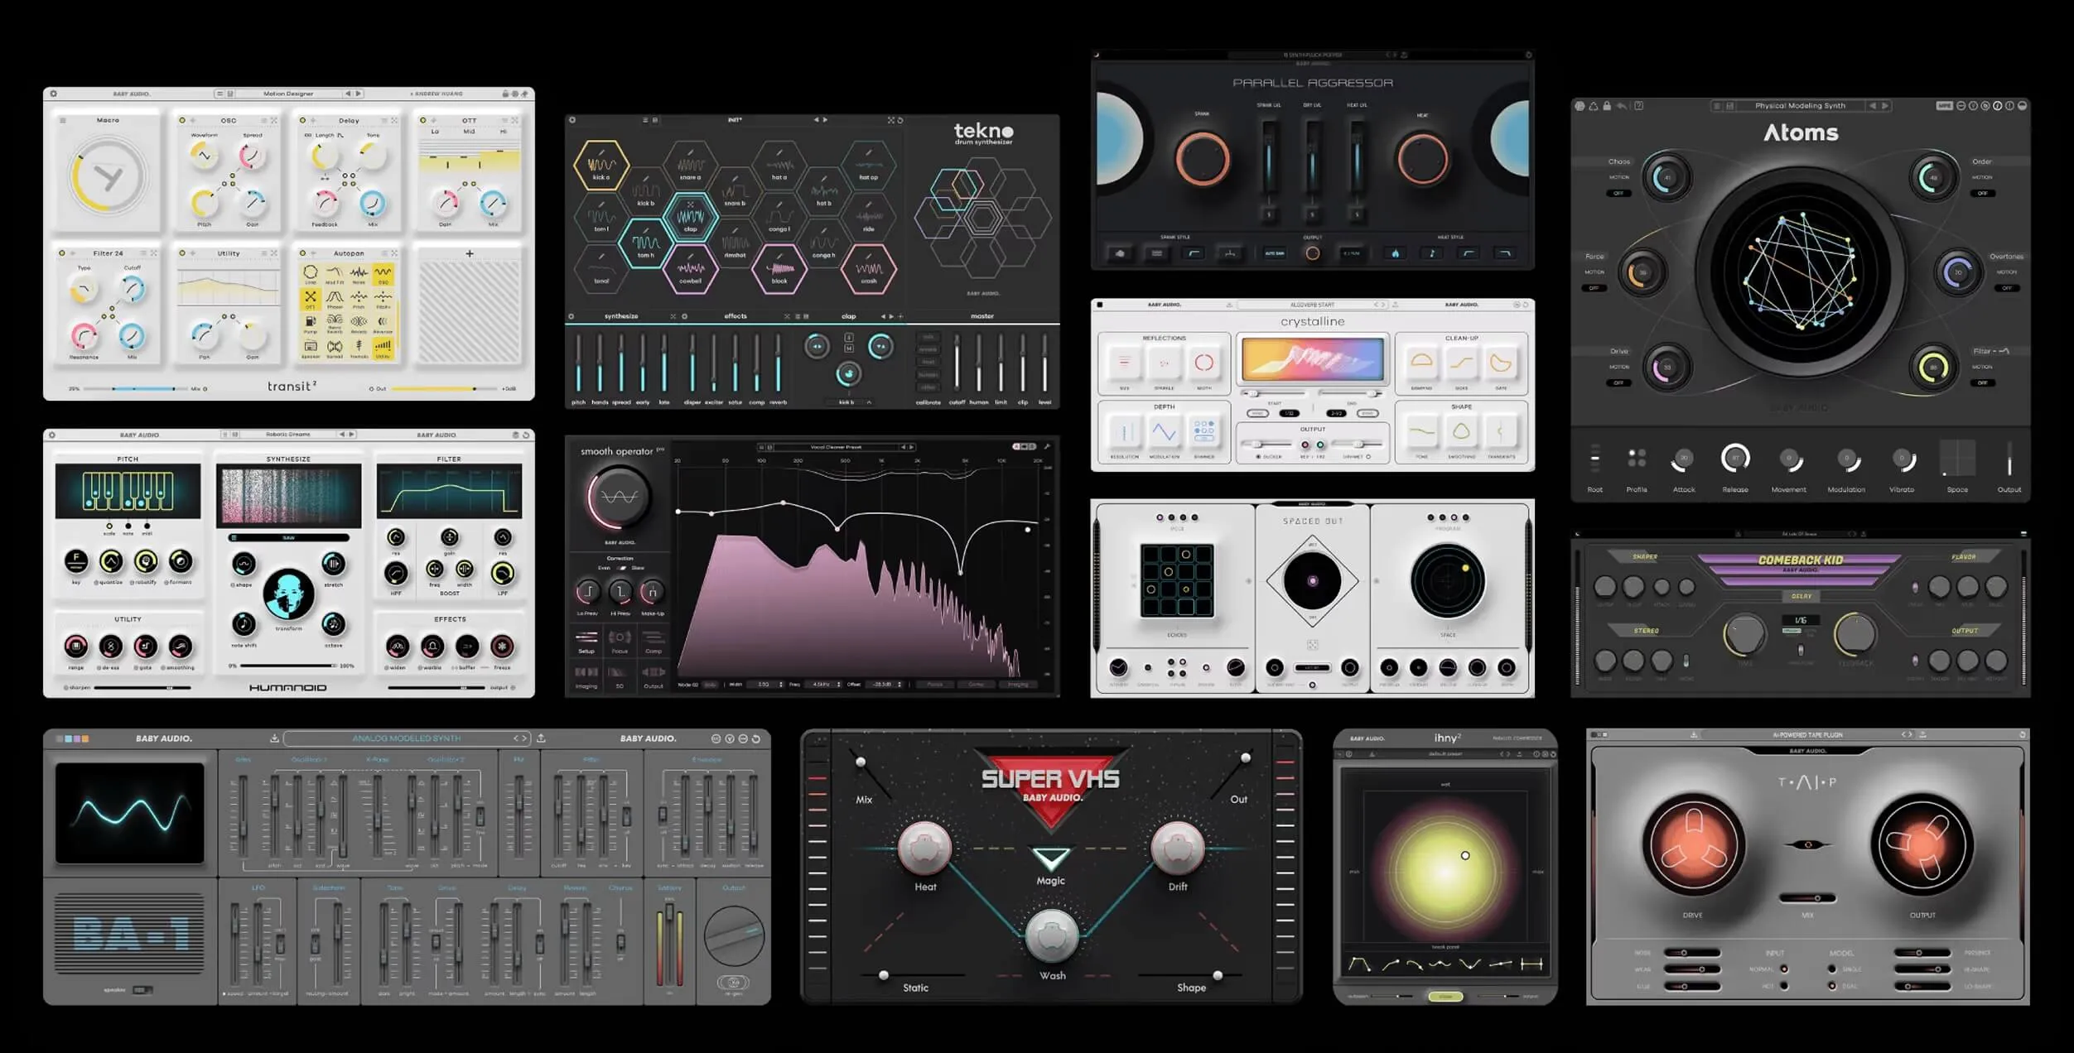Viewport: 2074px width, 1053px height.
Task: Click the next preset arrow on Atoms
Action: 1886,105
